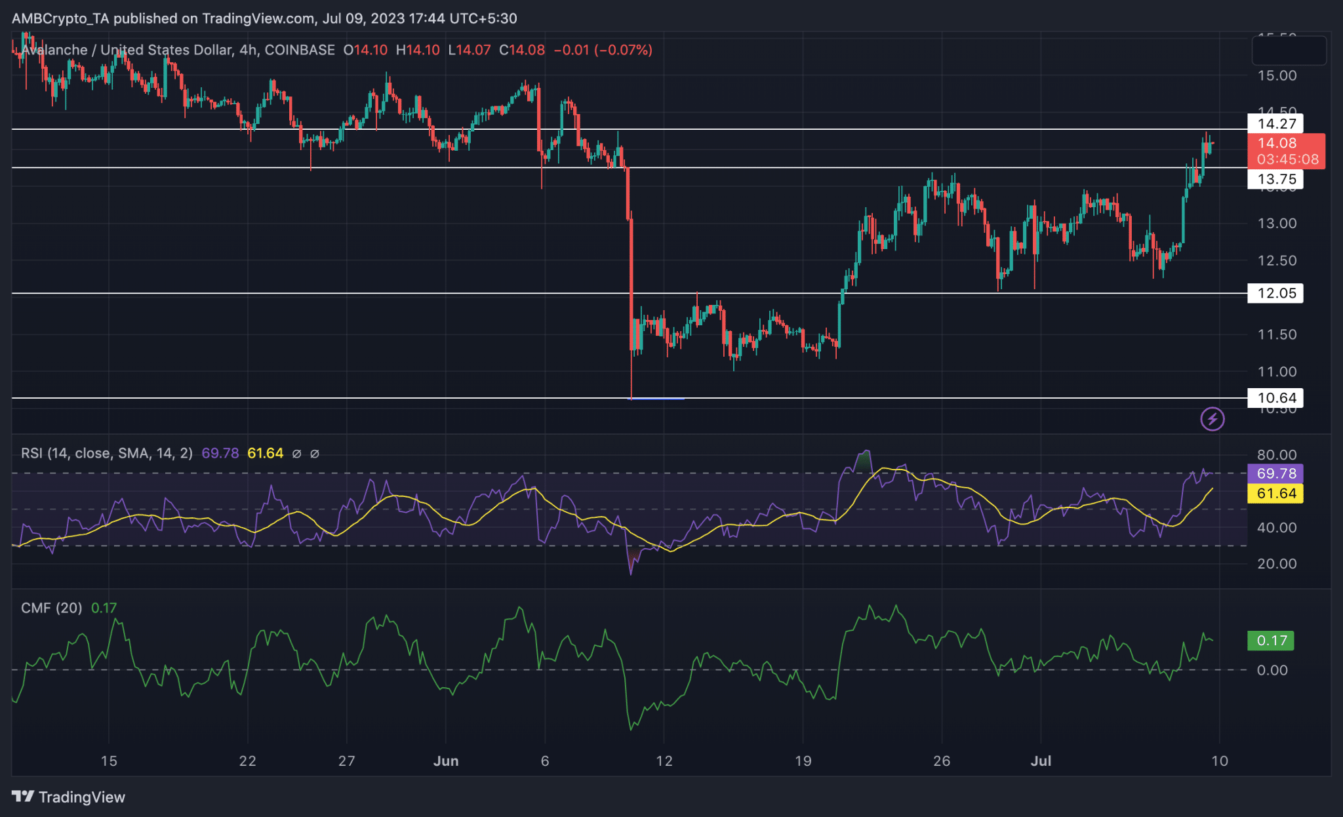This screenshot has width=1343, height=817.
Task: Click the TradingView logo icon
Action: 23,797
